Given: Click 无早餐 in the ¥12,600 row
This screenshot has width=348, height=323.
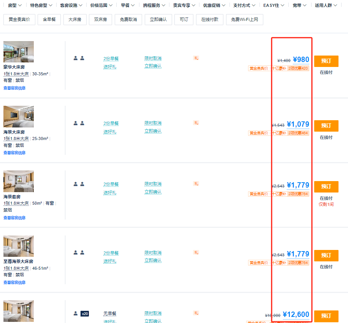Looking at the screenshot, I should click(x=110, y=313).
